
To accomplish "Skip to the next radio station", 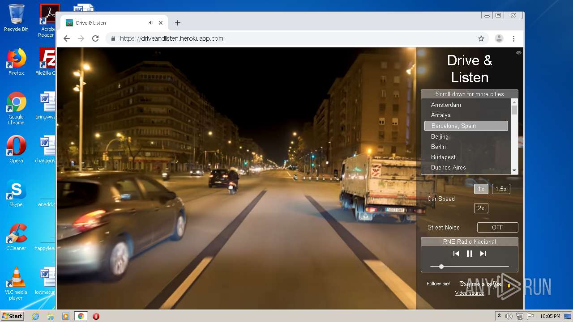I will click(483, 254).
